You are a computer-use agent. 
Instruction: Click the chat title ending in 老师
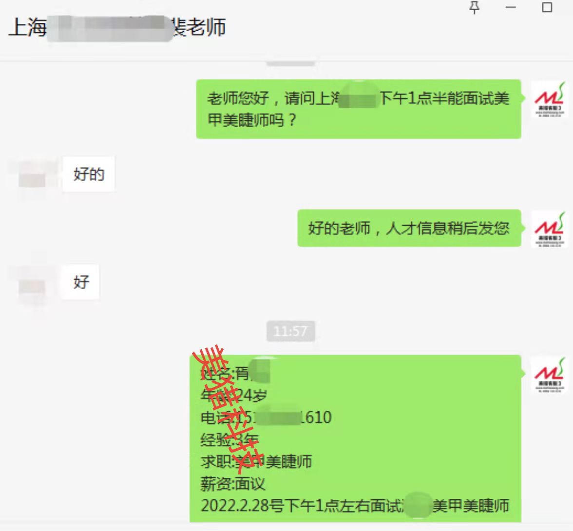(117, 27)
